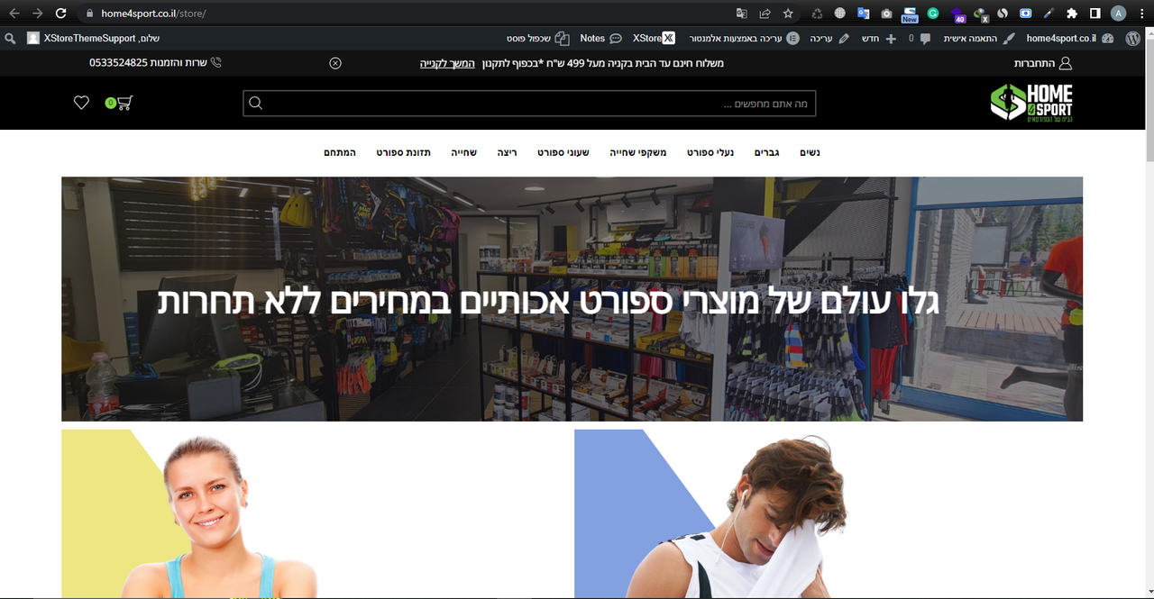Open the translate page icon
Screen dimensions: 1154x599
click(x=741, y=14)
